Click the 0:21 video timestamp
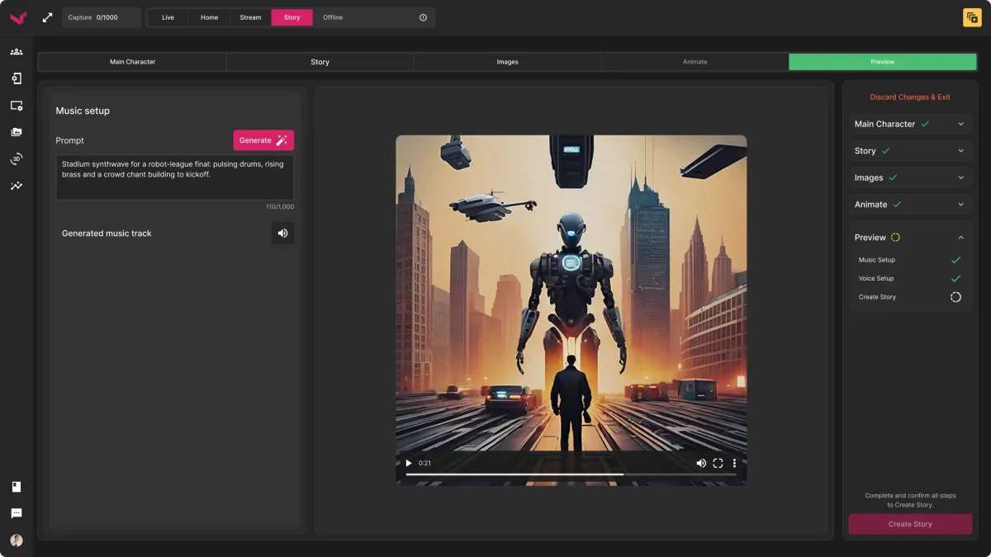This screenshot has height=557, width=991. pyautogui.click(x=424, y=463)
